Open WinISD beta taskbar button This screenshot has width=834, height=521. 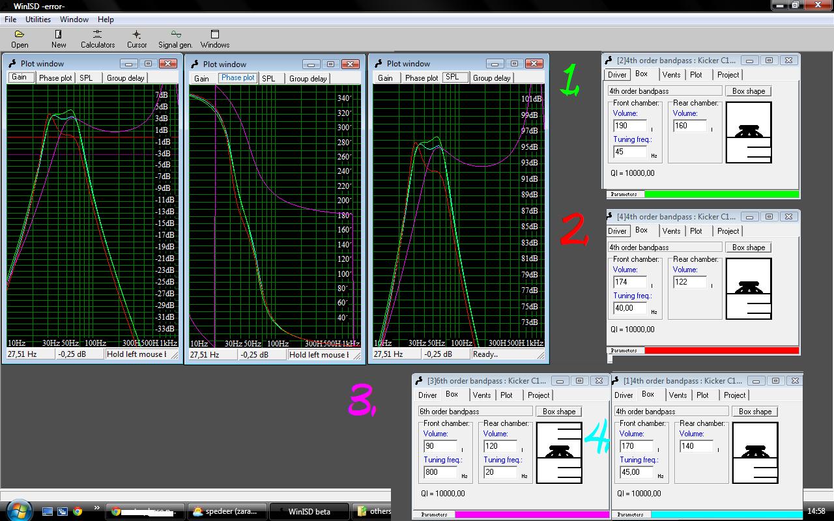[309, 511]
